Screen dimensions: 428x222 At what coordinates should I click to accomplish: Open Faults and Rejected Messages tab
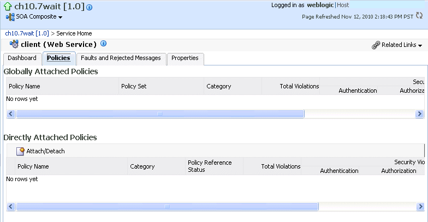[x=121, y=58]
